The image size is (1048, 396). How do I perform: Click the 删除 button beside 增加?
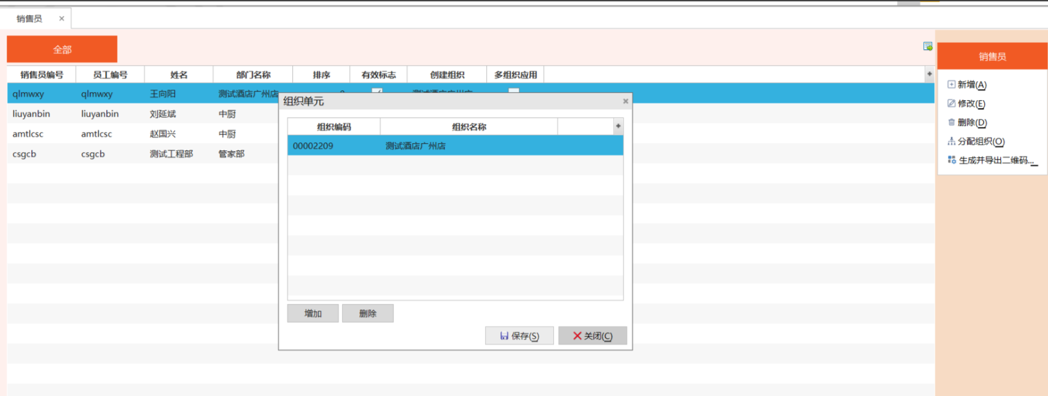tap(367, 314)
